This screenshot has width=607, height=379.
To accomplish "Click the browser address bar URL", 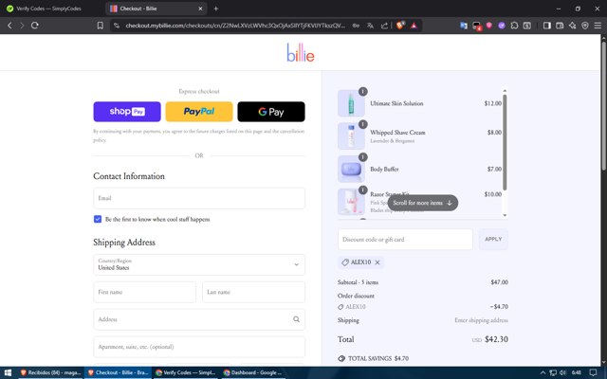I will 235,26.
